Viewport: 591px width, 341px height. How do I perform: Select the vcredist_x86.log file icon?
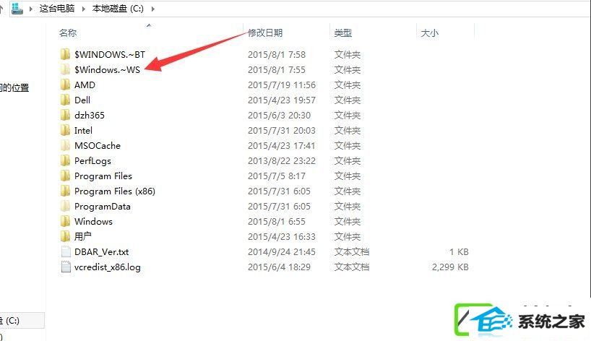click(66, 267)
